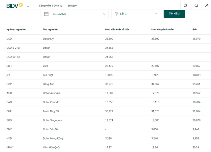This screenshot has height=152, width=211.
Task: Click HKD sell rate 3,376
Action: pyautogui.click(x=196, y=138)
